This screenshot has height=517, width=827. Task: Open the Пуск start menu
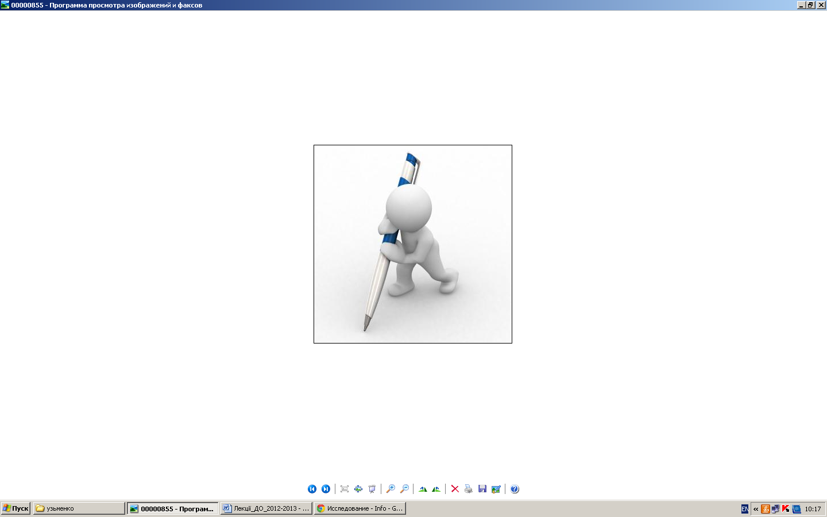point(16,508)
